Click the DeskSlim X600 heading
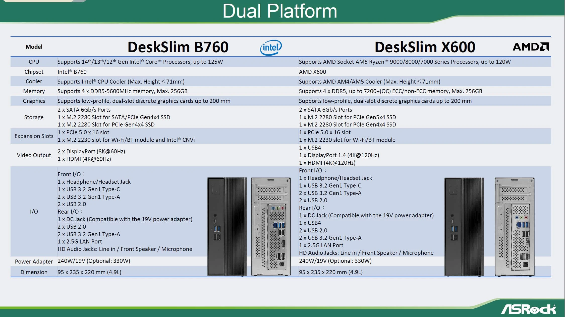This screenshot has height=317, width=565. click(425, 47)
